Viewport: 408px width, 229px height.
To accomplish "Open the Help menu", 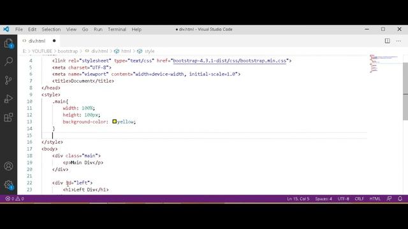I will (x=136, y=29).
